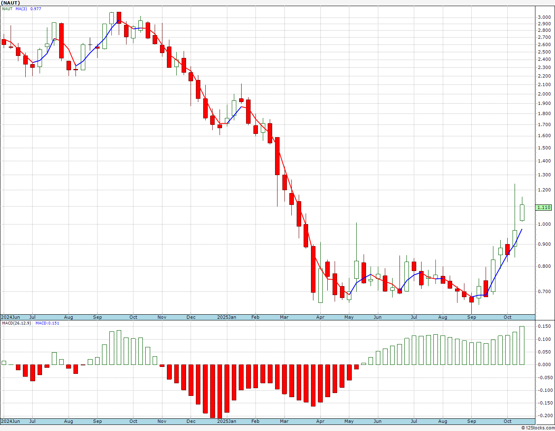Click the 1.000 price axis label
The image size is (555, 431).
click(x=544, y=224)
